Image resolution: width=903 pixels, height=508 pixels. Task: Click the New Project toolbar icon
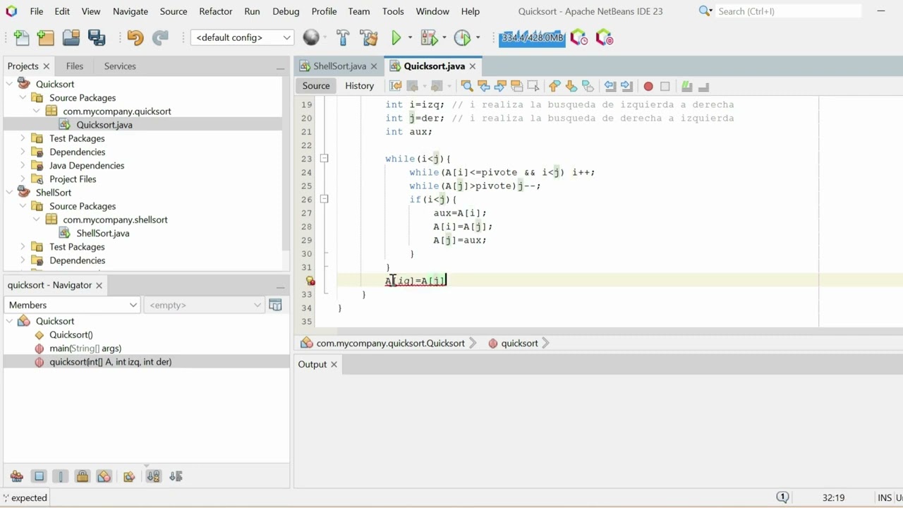tap(46, 38)
